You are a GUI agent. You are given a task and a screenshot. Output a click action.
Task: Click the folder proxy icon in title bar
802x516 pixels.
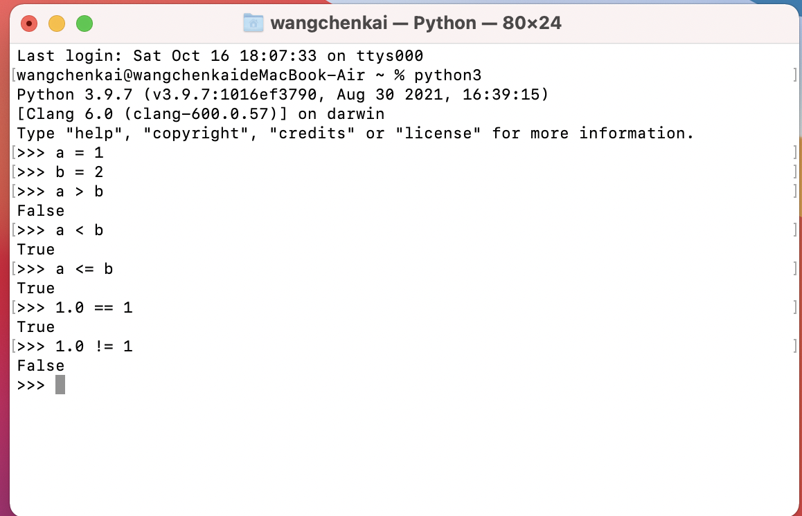pyautogui.click(x=253, y=24)
